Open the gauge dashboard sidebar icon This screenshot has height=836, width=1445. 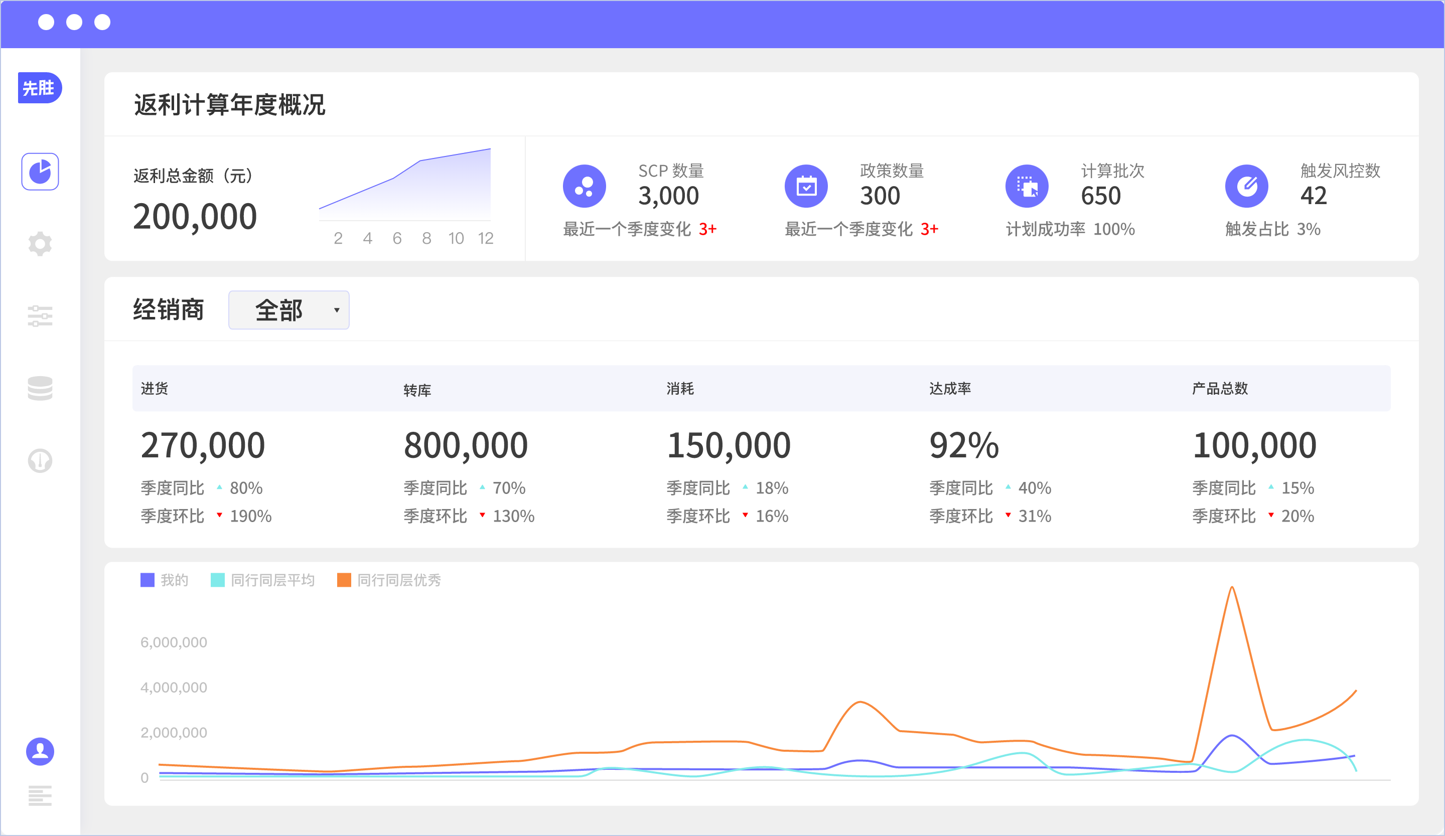[40, 461]
